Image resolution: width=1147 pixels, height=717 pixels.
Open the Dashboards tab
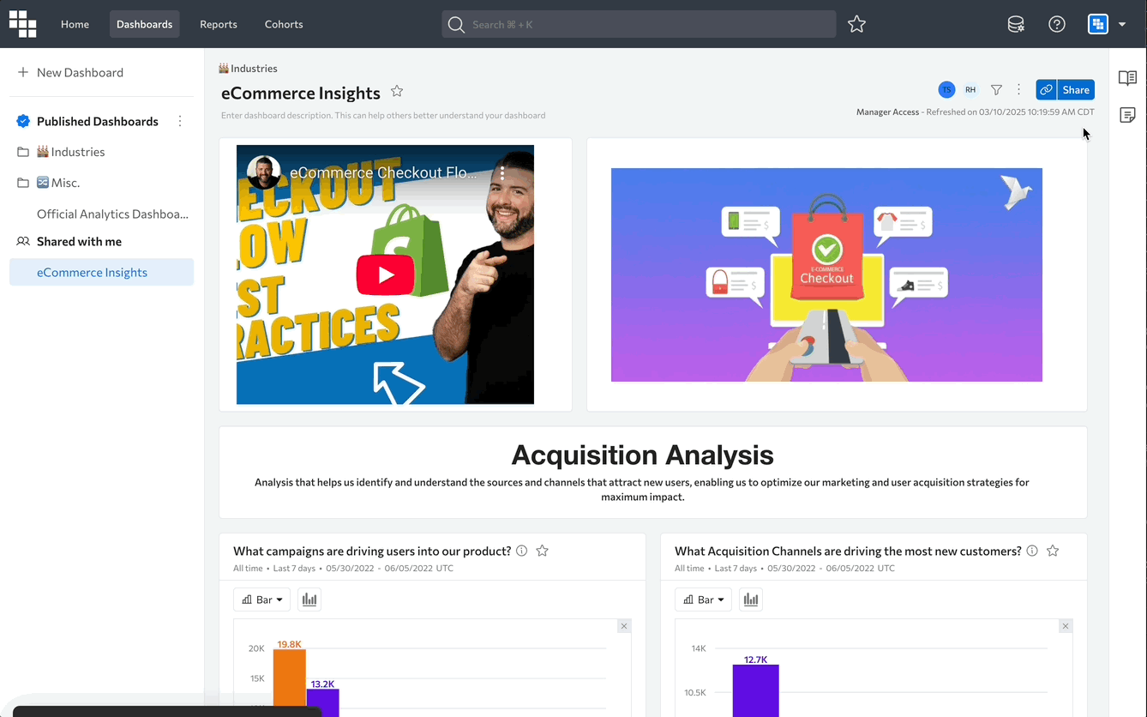tap(144, 24)
